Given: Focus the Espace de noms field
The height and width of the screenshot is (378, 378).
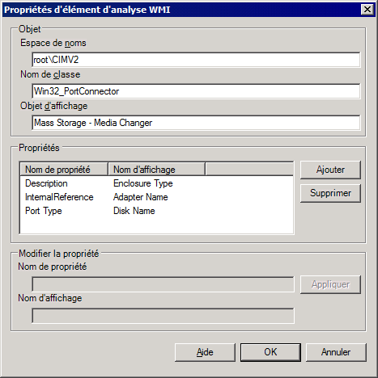Looking at the screenshot, I should click(x=196, y=60).
